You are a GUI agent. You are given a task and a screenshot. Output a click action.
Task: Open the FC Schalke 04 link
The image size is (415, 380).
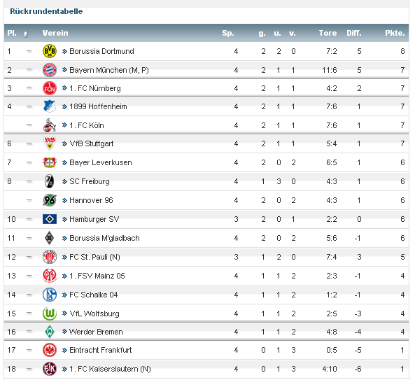[x=94, y=295]
